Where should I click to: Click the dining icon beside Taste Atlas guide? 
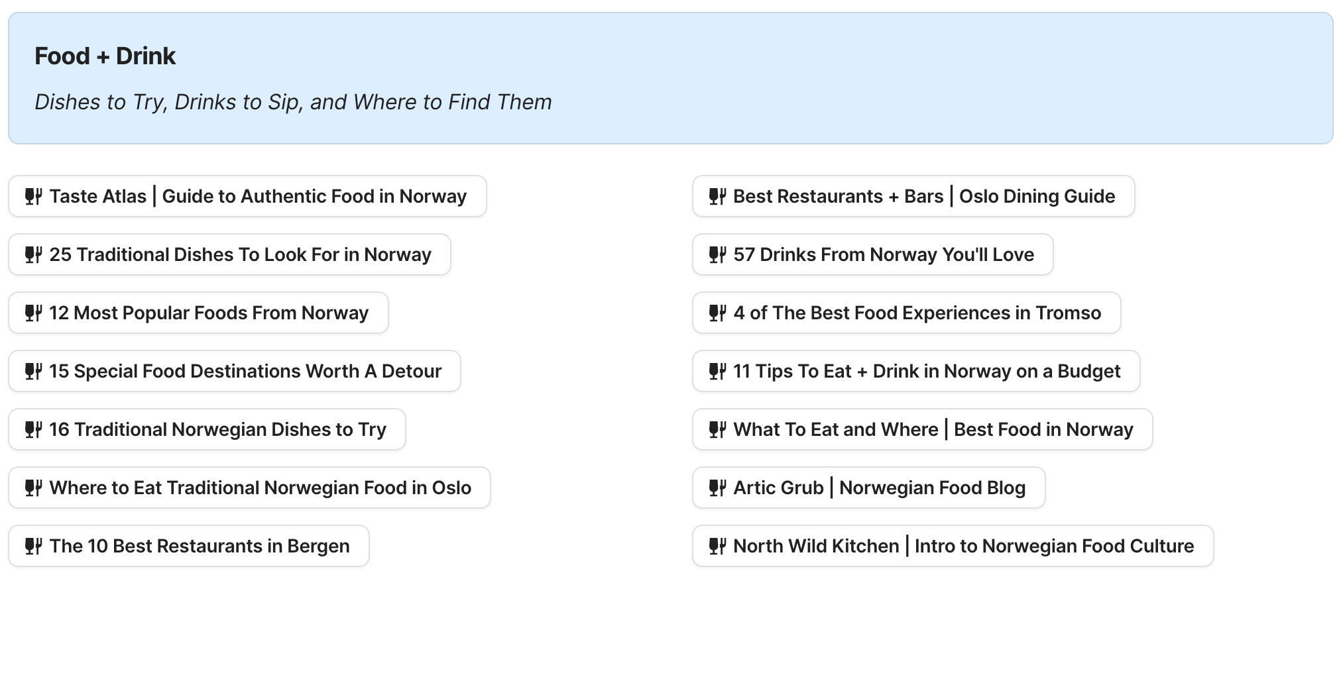pyautogui.click(x=34, y=196)
